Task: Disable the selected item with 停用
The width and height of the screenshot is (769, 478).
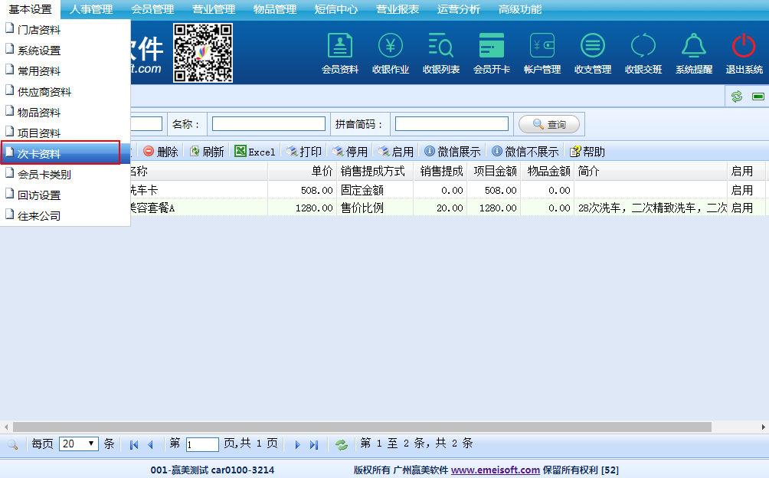Action: [x=349, y=152]
